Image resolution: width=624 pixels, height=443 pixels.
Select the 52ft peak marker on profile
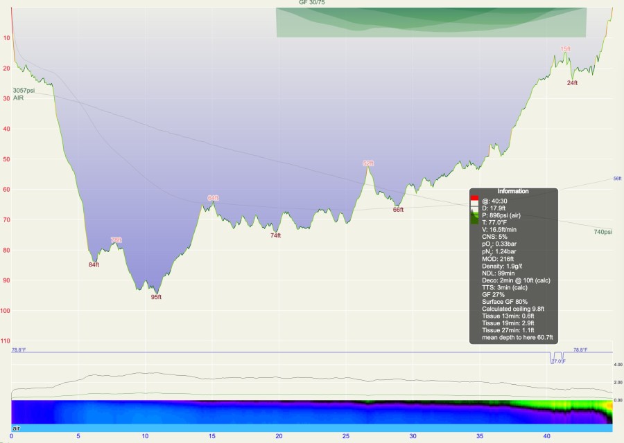click(x=368, y=163)
